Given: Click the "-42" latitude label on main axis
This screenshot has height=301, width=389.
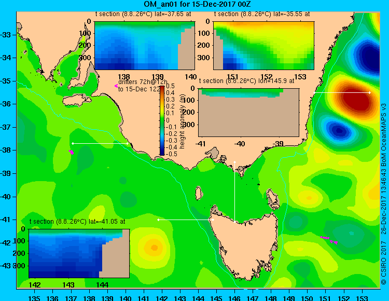Looking at the screenshot, I should (x=6, y=243).
